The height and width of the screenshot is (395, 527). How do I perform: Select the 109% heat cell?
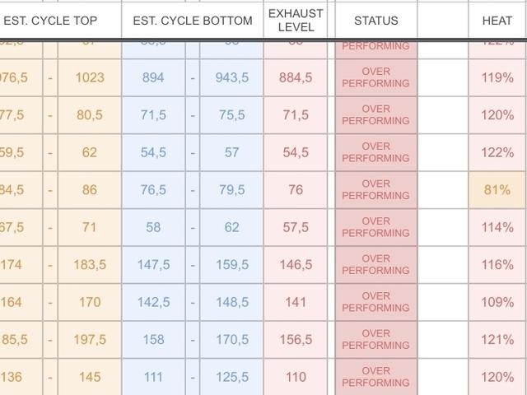point(497,302)
